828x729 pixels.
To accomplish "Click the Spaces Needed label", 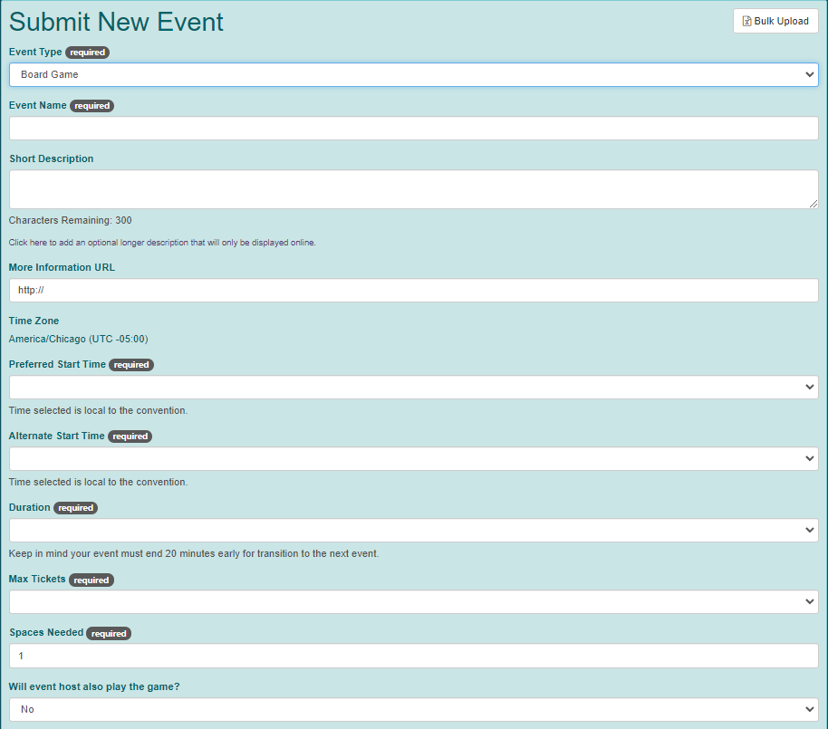I will (x=46, y=632).
